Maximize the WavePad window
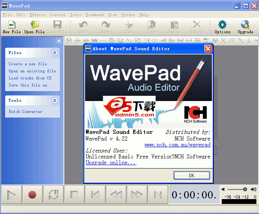The width and height of the screenshot is (259, 214). click(x=246, y=6)
